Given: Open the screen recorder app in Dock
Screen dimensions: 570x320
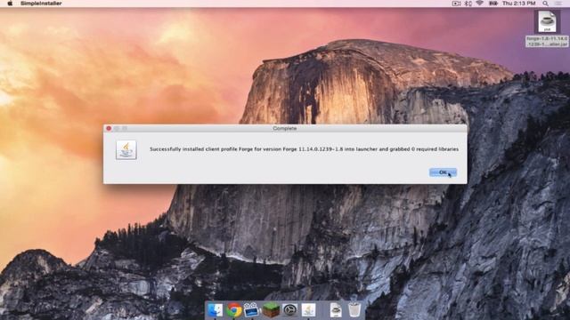Looking at the screenshot, I should pos(251,310).
